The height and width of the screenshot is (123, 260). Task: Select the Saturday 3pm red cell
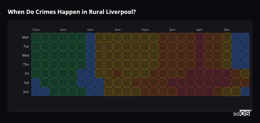172,83
